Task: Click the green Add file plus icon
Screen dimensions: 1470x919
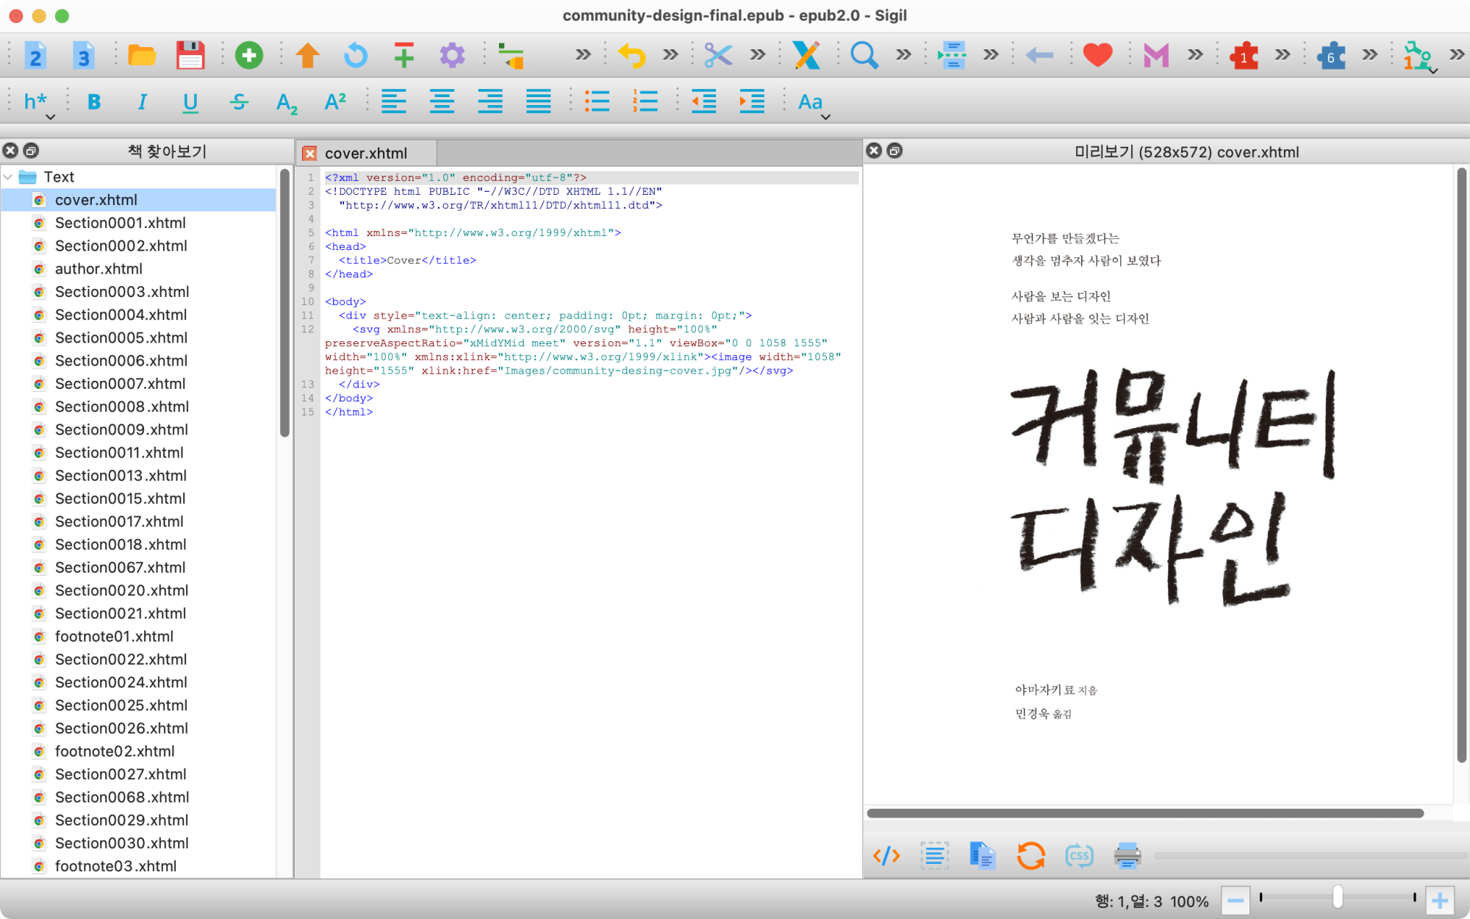Action: [249, 55]
